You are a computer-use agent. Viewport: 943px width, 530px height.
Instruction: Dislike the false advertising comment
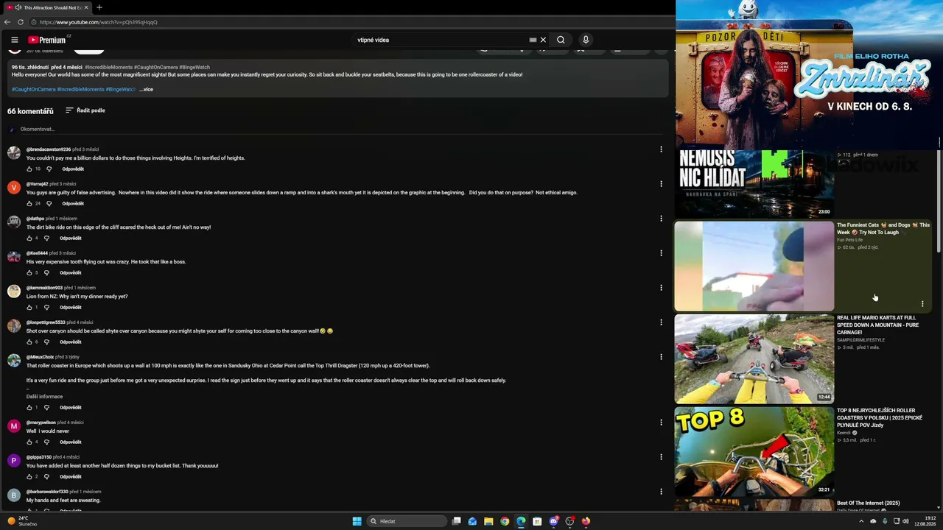[49, 203]
